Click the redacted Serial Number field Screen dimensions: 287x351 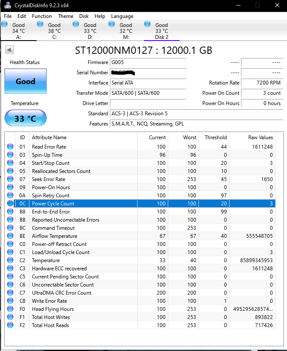(148, 73)
